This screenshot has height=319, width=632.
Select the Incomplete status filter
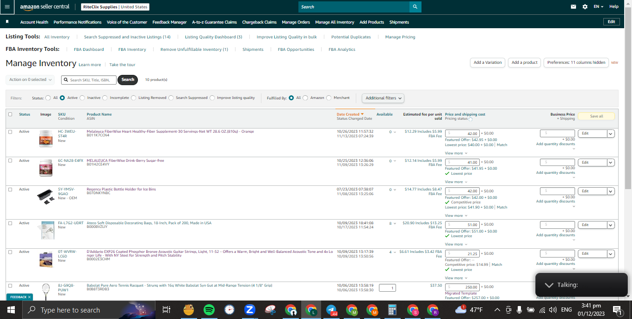click(x=105, y=98)
